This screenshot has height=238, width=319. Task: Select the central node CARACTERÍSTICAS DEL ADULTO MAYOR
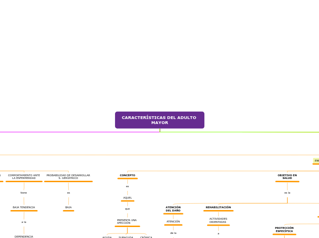click(159, 120)
